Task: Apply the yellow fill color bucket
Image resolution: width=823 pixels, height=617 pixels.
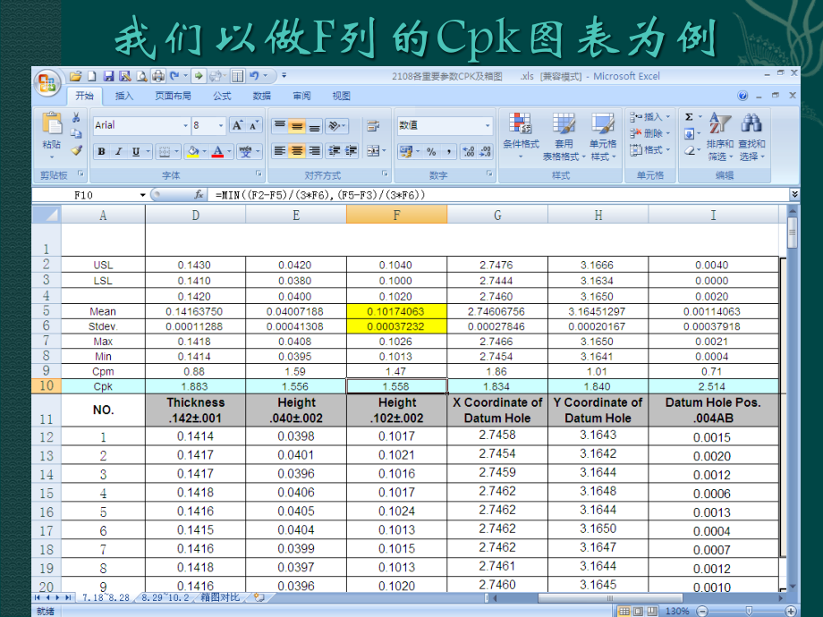Action: point(193,152)
